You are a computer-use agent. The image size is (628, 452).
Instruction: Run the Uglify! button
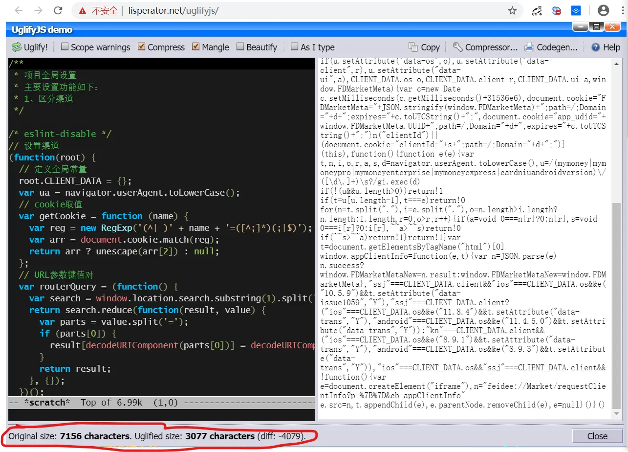[30, 47]
